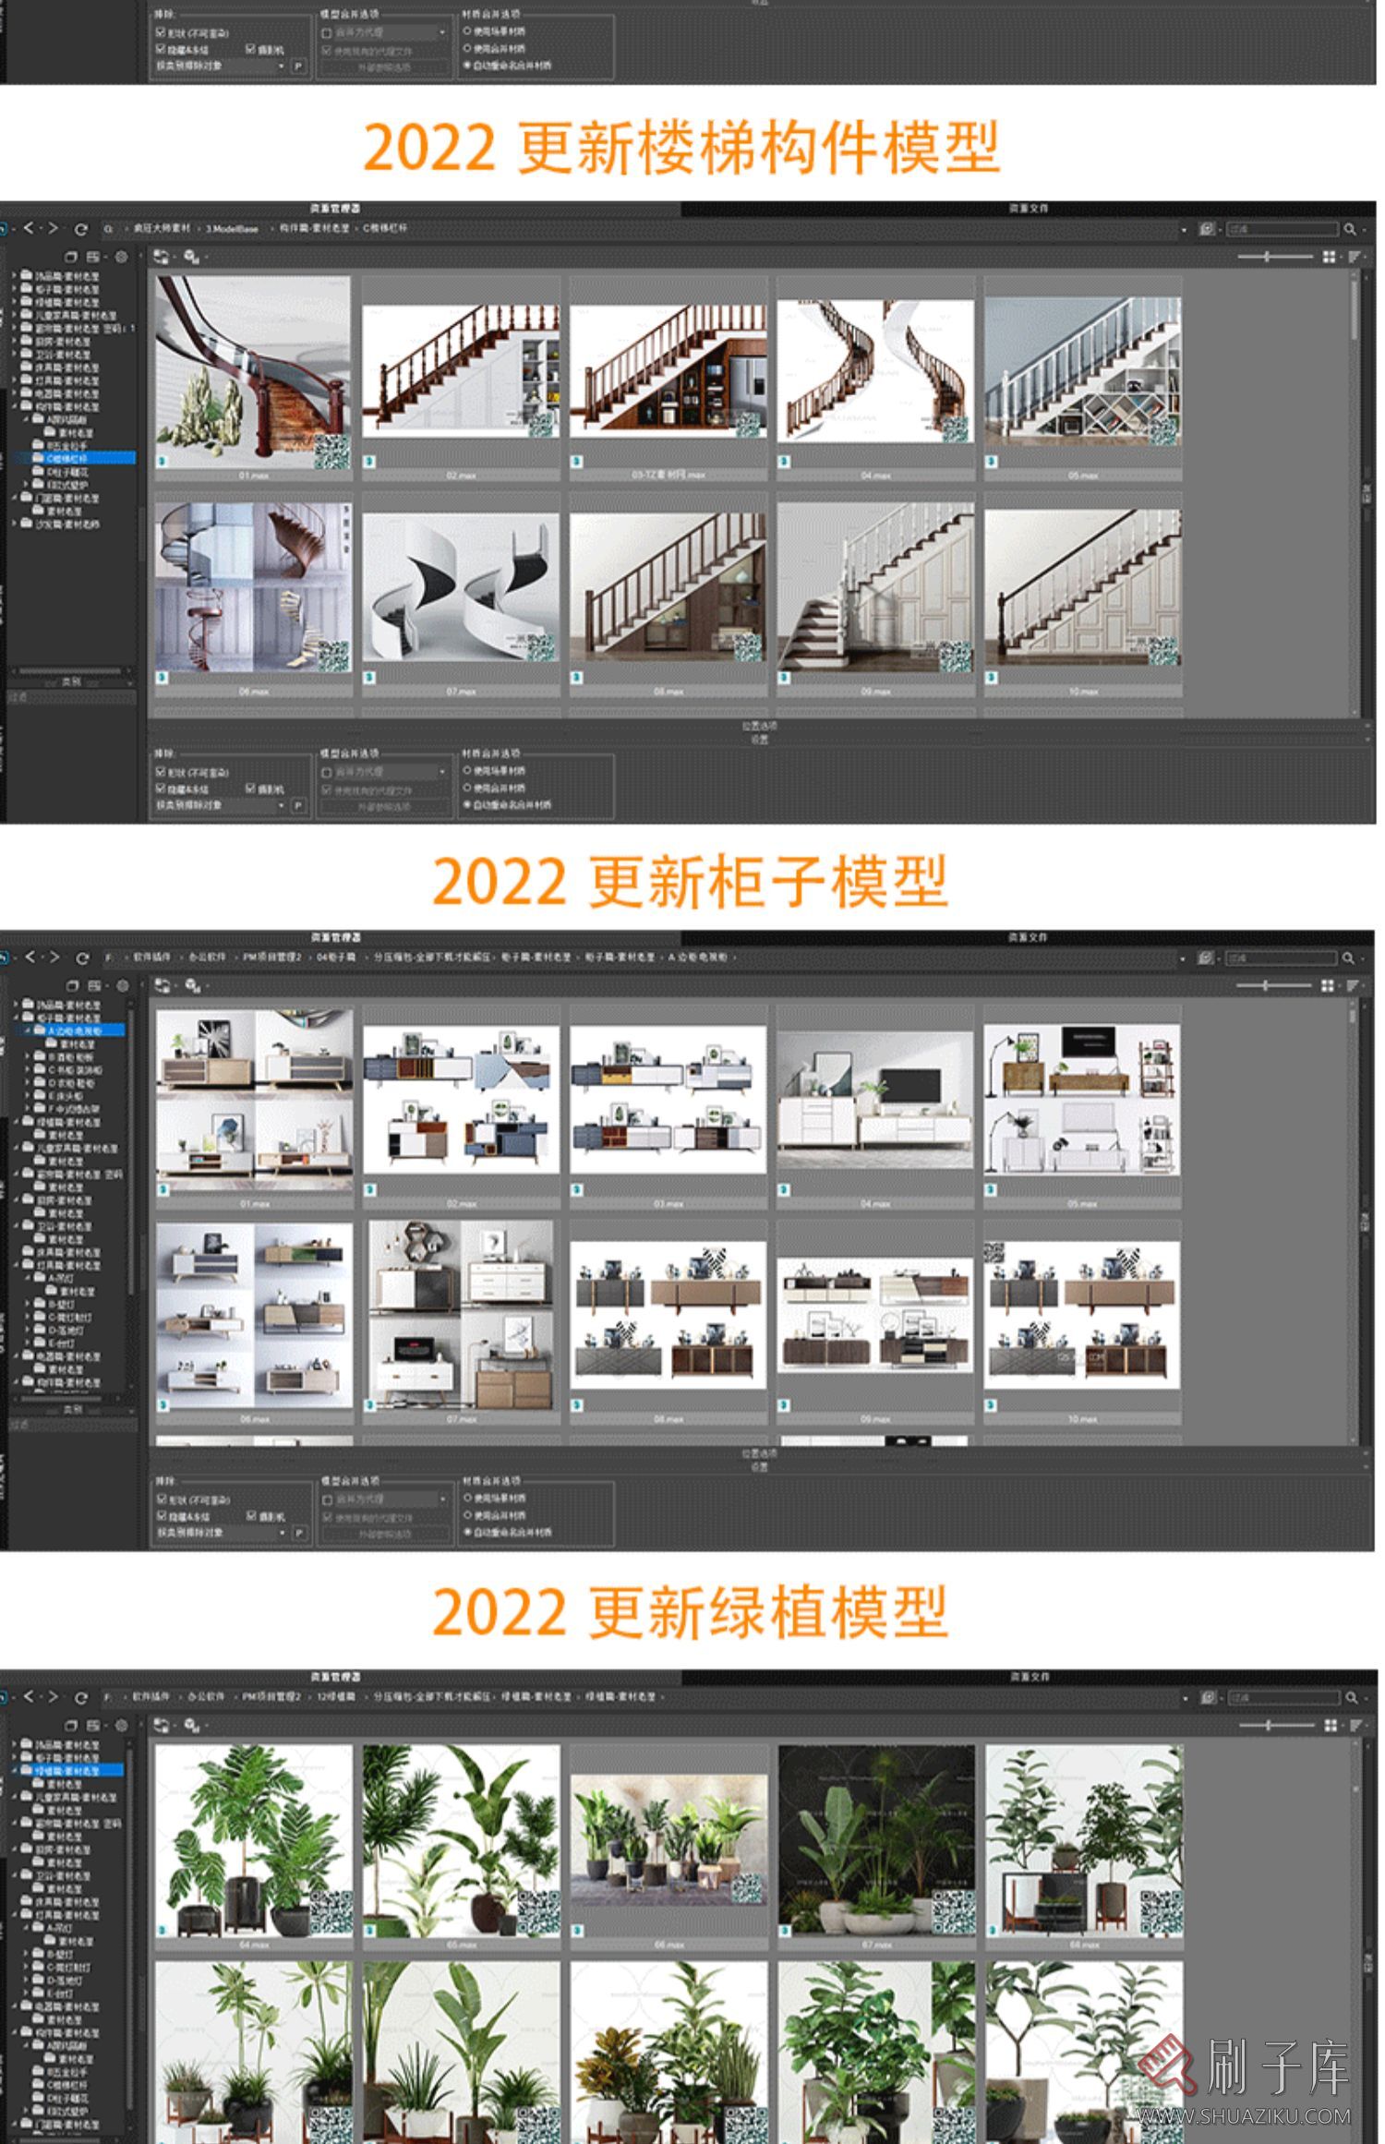Click the check-files icon in staircase panel
The width and height of the screenshot is (1385, 2144).
click(191, 257)
